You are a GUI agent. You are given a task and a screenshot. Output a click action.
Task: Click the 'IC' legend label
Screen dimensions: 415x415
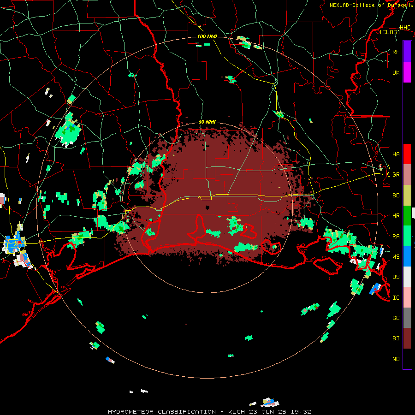pos(396,298)
